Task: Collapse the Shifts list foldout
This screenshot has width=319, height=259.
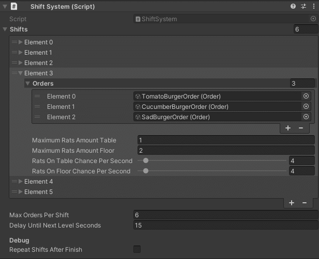Action: (x=5, y=29)
